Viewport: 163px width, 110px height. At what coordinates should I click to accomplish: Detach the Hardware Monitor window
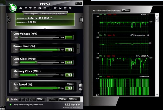tap(126, 11)
